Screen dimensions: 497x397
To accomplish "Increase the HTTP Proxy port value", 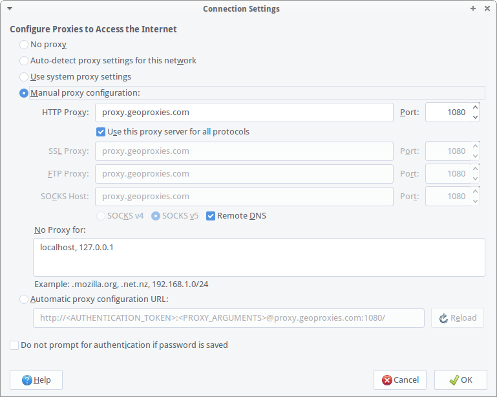I will tap(475, 107).
